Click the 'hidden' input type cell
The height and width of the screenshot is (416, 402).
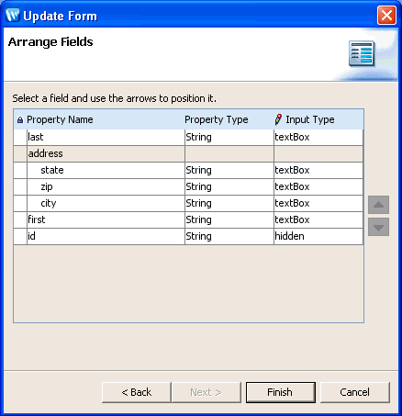tap(318, 236)
